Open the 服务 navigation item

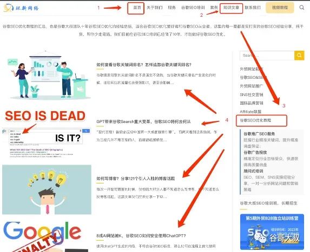(x=172, y=8)
